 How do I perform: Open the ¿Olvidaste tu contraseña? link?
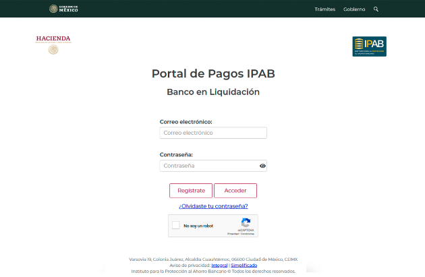point(213,206)
